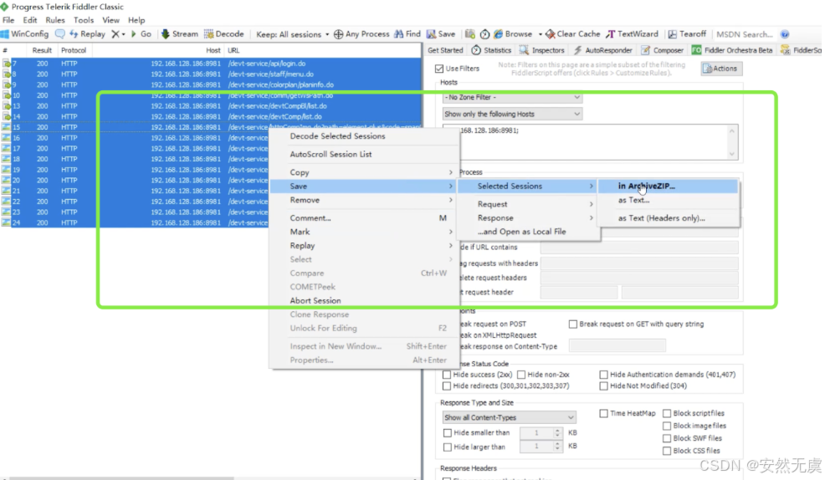This screenshot has height=480, width=825.
Task: Expand the context menu Replay submenu
Action: pos(364,246)
